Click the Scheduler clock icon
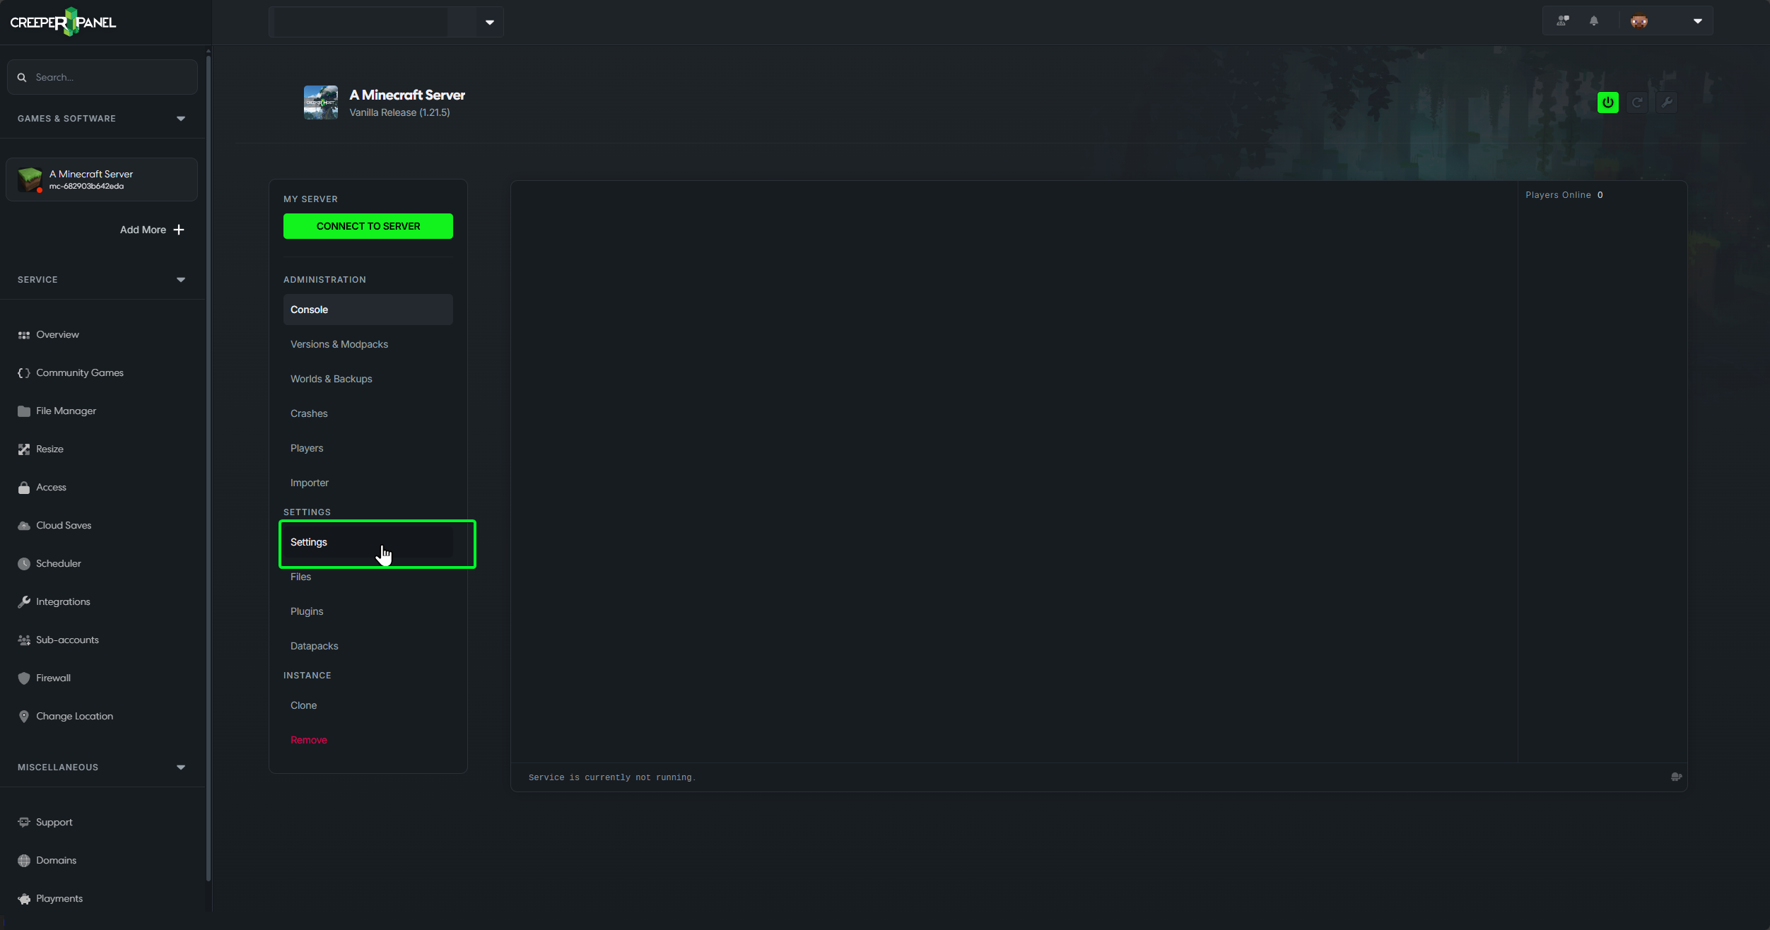Screen dimensions: 1770x930 click(x=23, y=563)
